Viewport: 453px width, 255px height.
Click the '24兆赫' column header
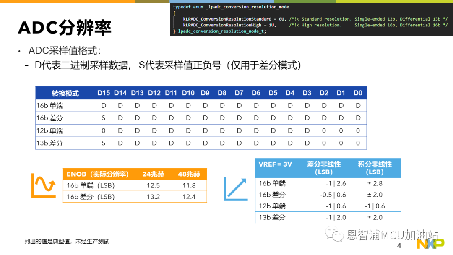[153, 174]
